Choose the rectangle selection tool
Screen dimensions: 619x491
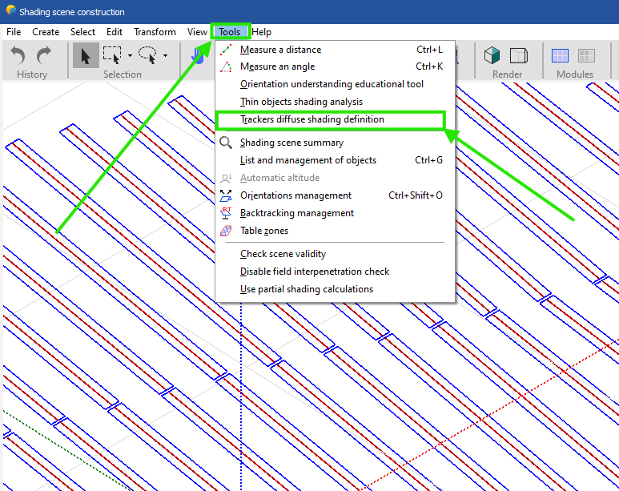pyautogui.click(x=112, y=55)
